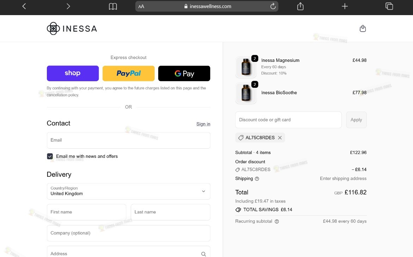The height and width of the screenshot is (257, 413).
Task: Click 'Including £19.47 in taxes' text
Action: pyautogui.click(x=260, y=201)
